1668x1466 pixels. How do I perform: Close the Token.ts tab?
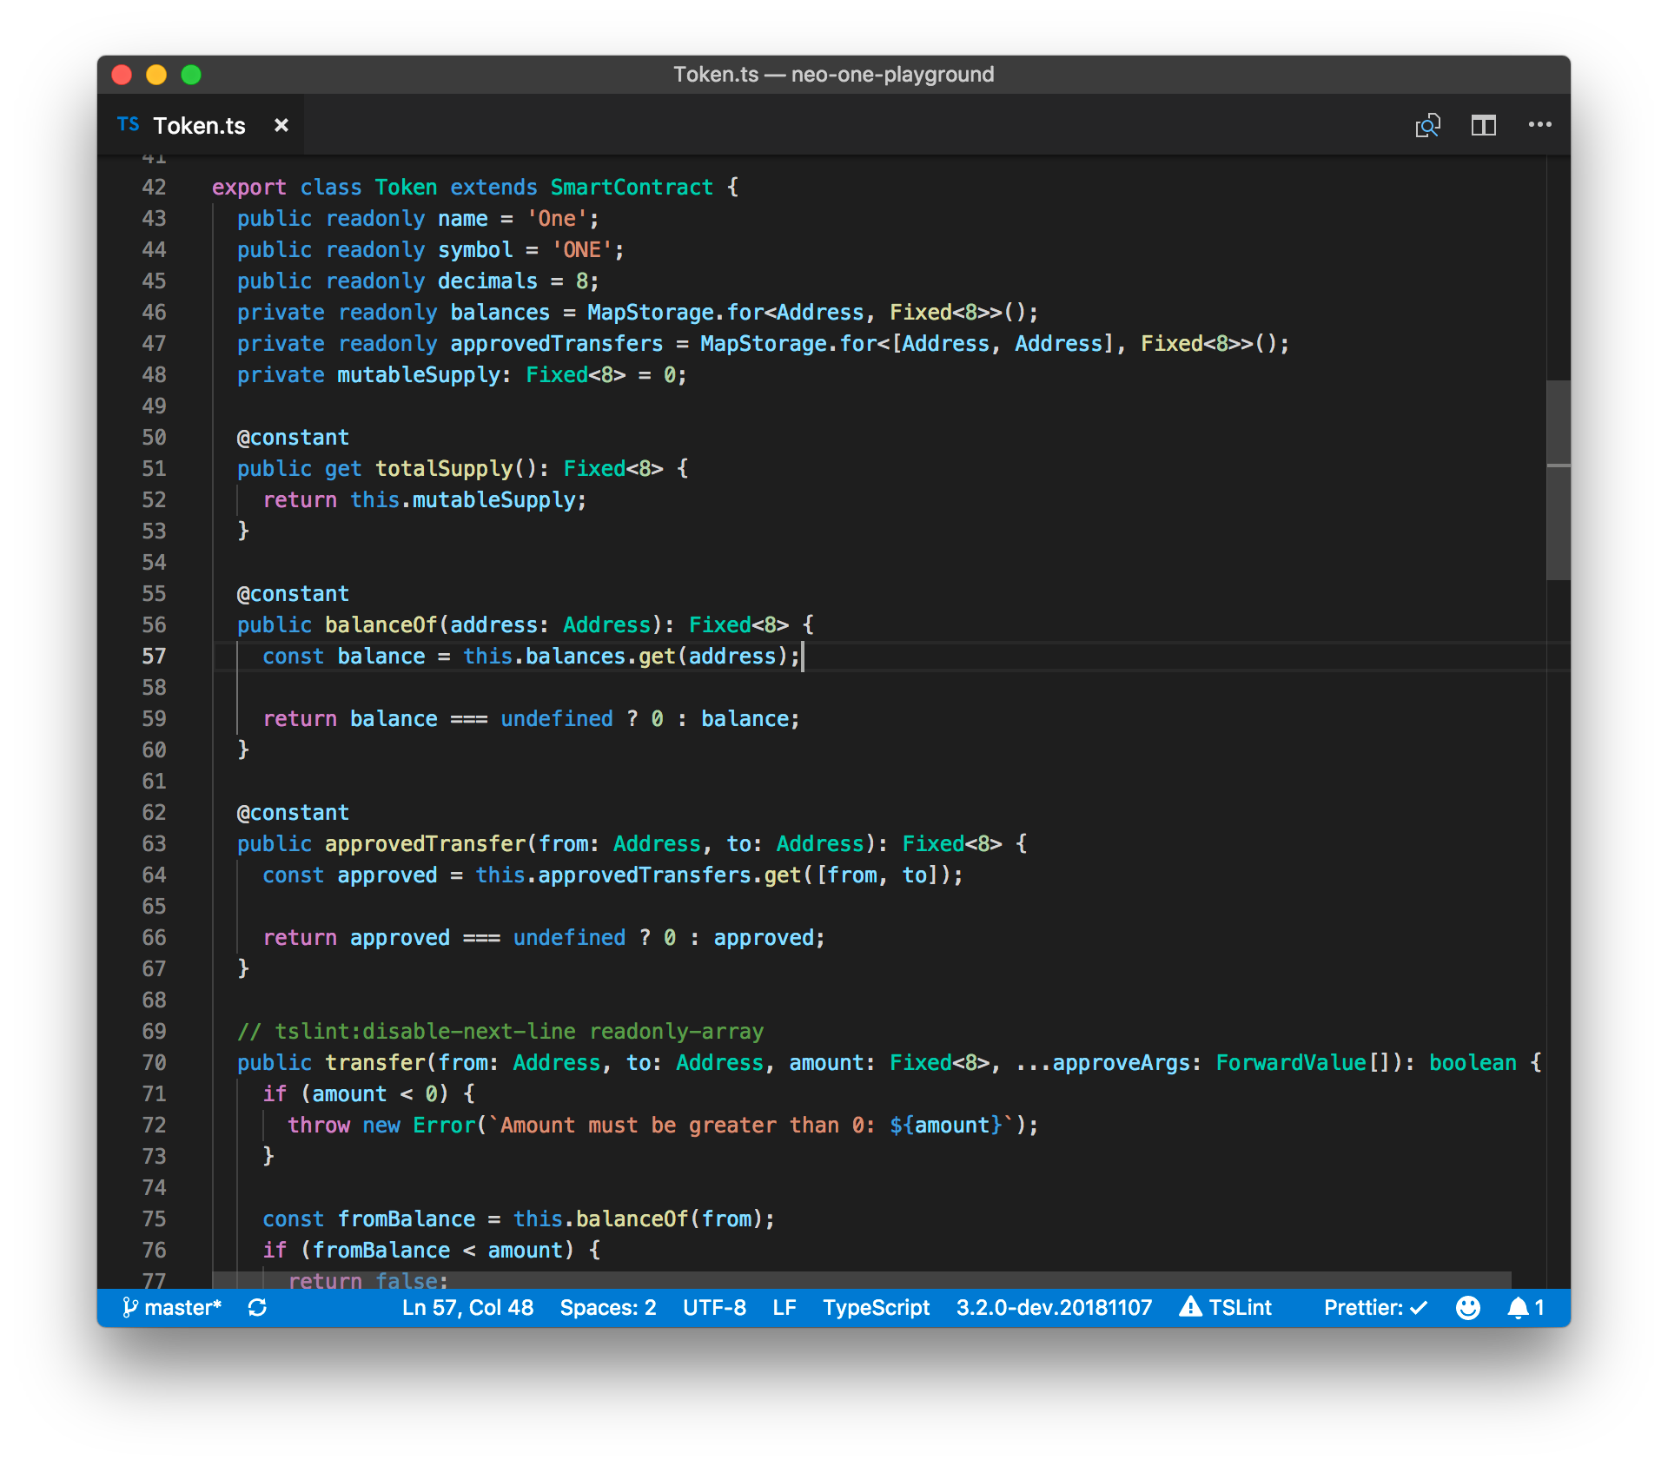pyautogui.click(x=281, y=126)
